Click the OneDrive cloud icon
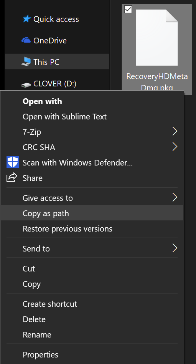This screenshot has height=364, width=196. point(26,40)
